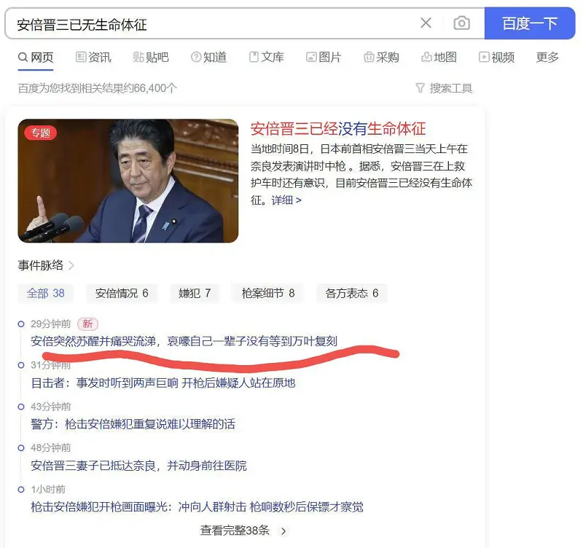This screenshot has height=548, width=583.
Task: Select the 网页 tab
Action: click(36, 58)
